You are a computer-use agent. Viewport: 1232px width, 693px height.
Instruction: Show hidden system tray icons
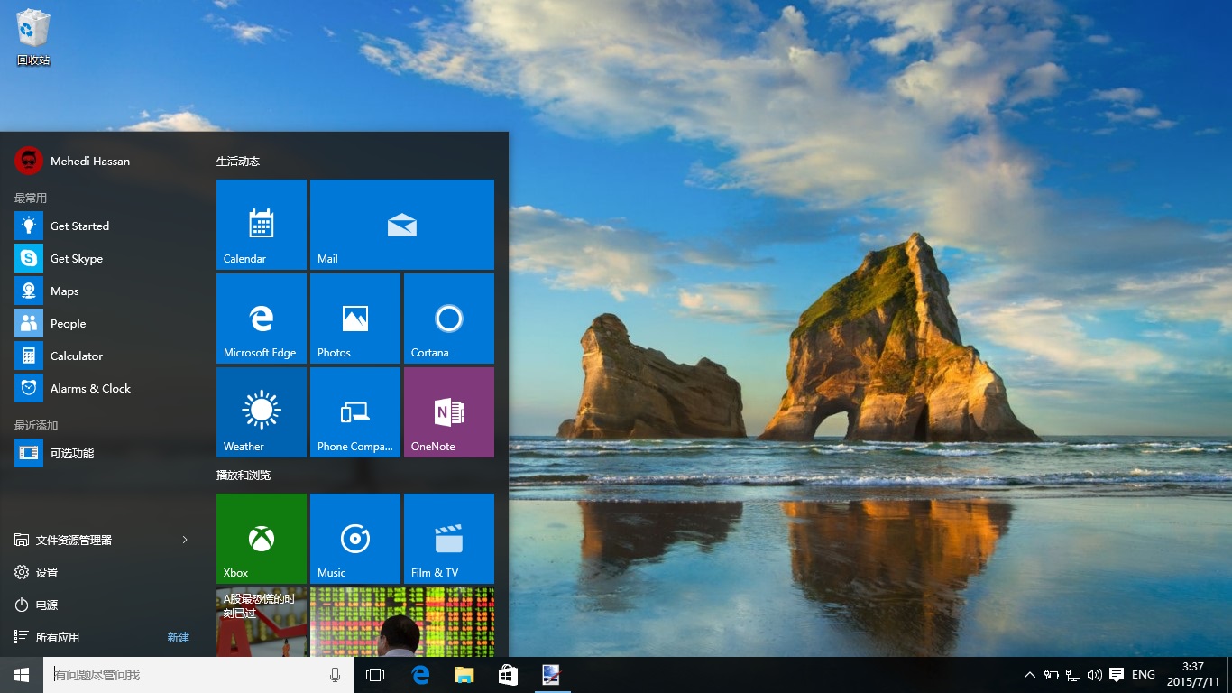1029,675
